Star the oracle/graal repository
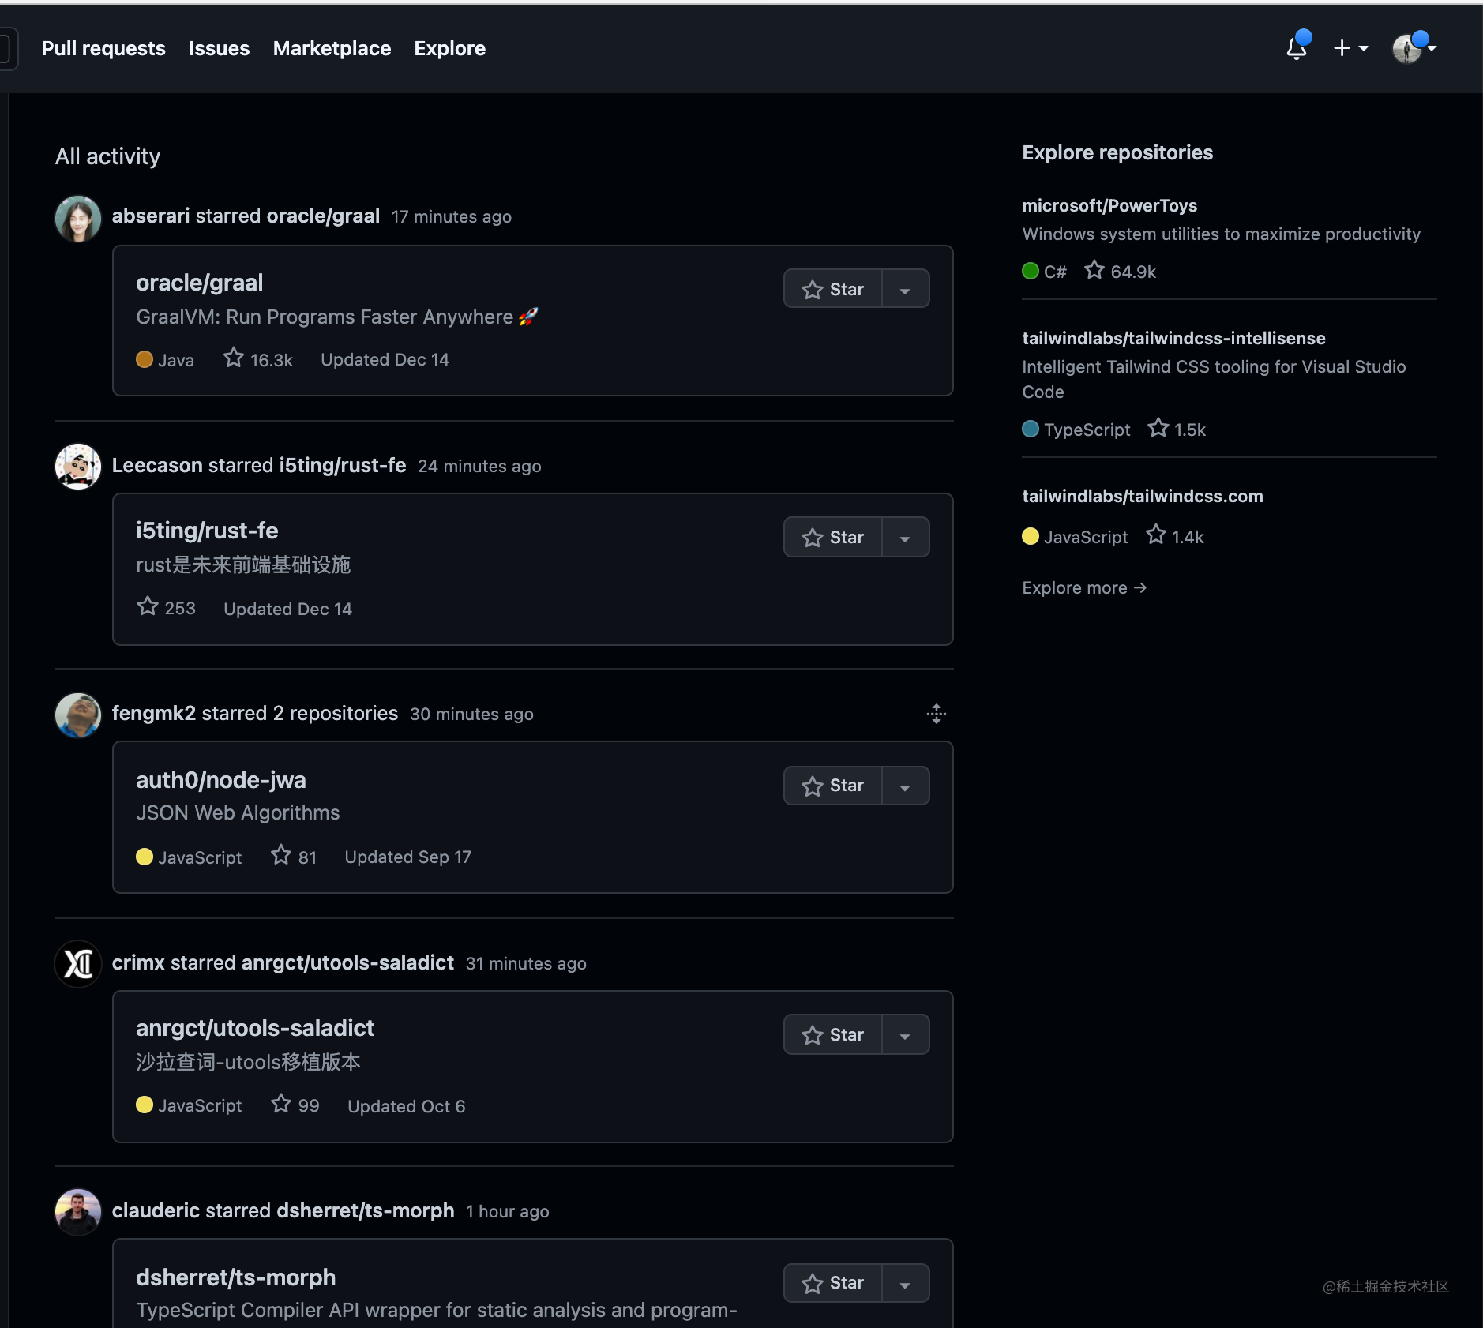 pyautogui.click(x=832, y=289)
